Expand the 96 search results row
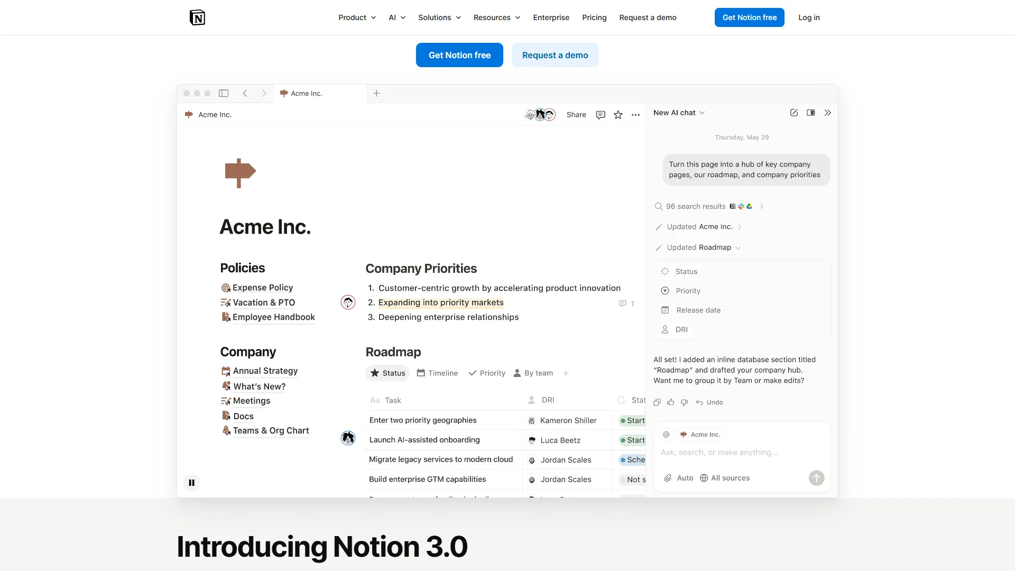 click(x=710, y=207)
